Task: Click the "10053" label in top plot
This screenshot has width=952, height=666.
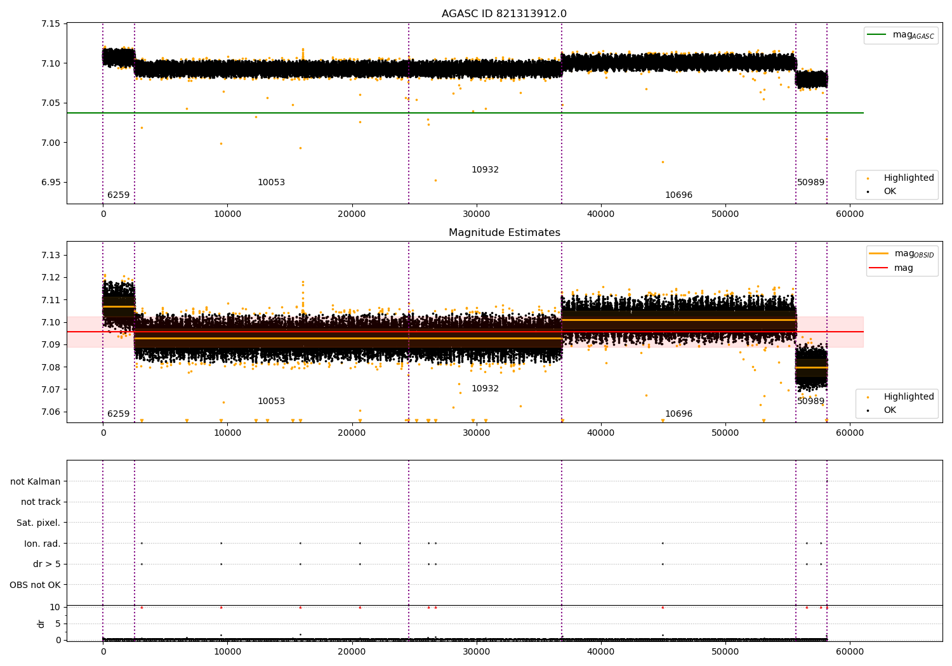Action: coord(271,183)
